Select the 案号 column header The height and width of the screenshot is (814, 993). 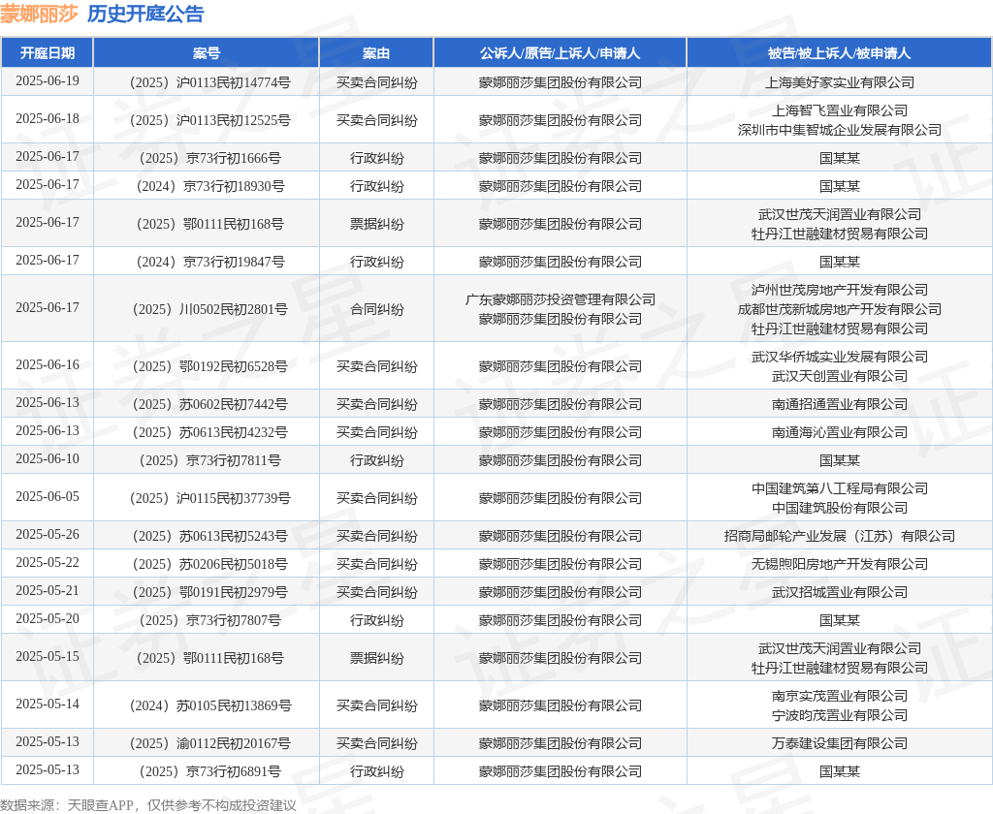[x=207, y=53]
